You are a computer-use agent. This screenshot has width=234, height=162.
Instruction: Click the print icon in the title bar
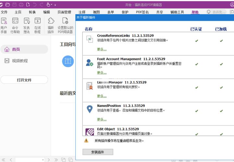[x=21, y=5]
